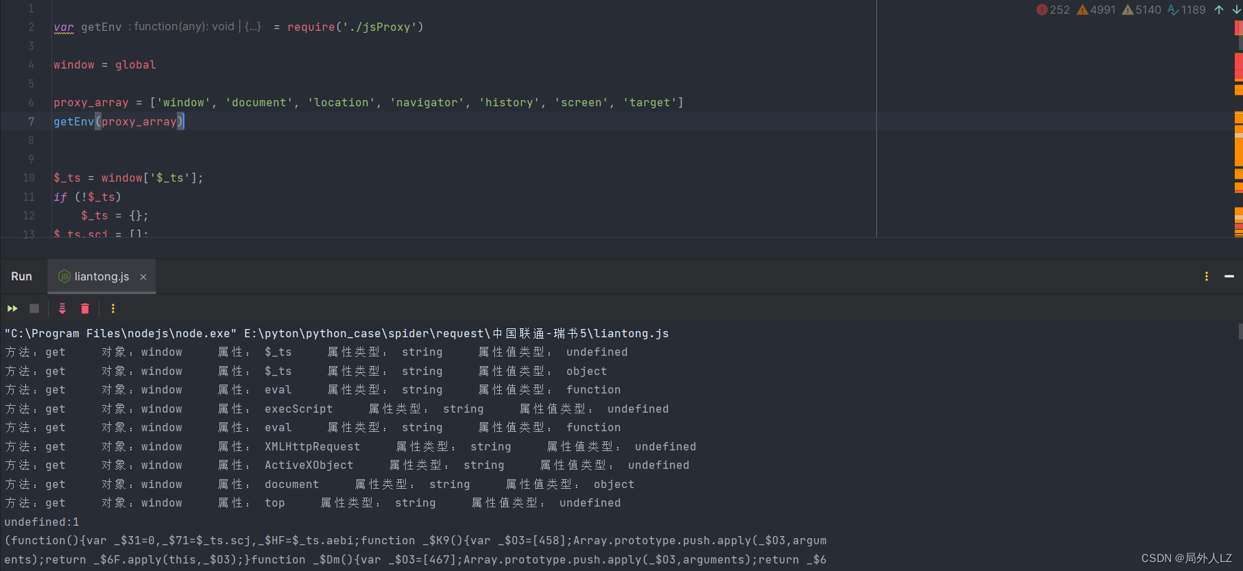Viewport: 1243px width, 571px height.
Task: Click the weak warning count 5140
Action: (1142, 10)
